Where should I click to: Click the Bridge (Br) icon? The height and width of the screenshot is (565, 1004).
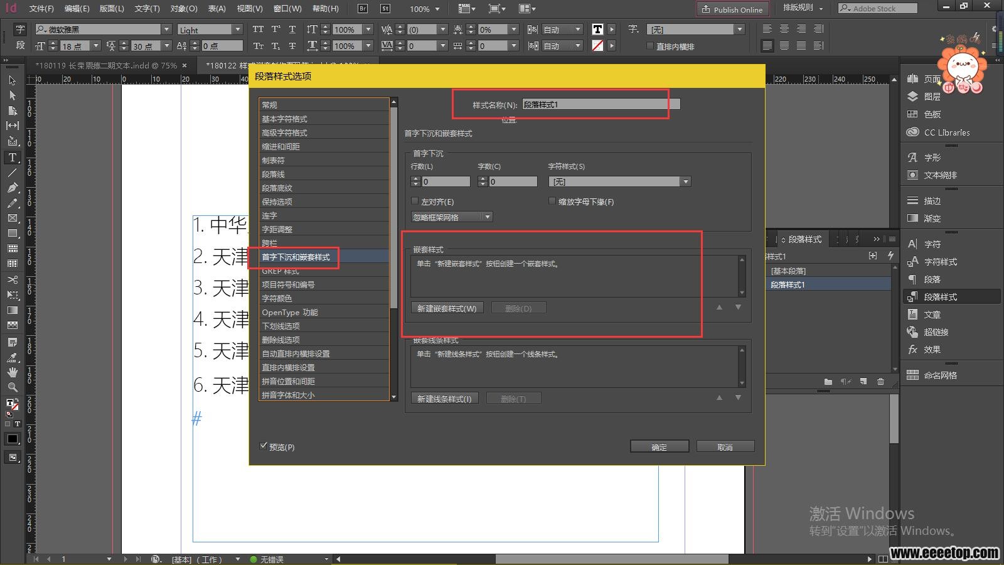point(363,9)
